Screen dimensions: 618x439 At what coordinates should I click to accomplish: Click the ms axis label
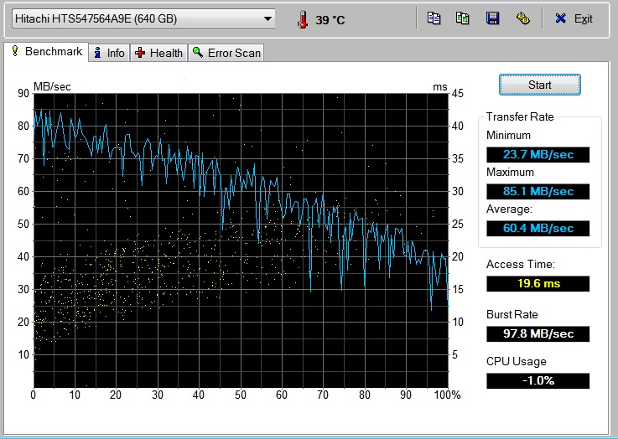coord(440,87)
